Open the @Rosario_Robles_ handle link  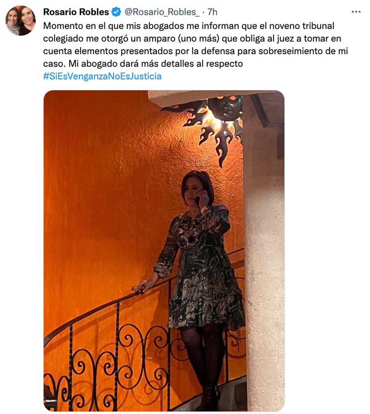click(x=162, y=12)
